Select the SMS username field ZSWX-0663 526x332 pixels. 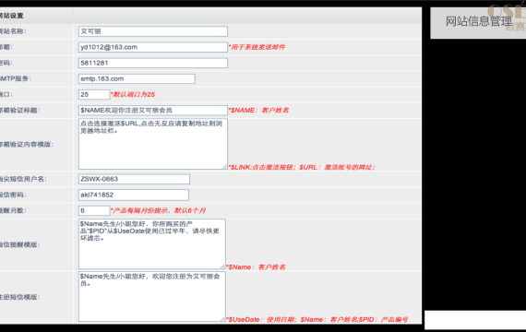coord(134,179)
